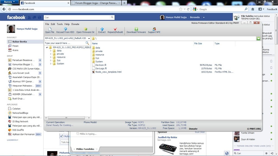Go back with browser back arrow
The image size is (278, 156).
click(x=4, y=9)
